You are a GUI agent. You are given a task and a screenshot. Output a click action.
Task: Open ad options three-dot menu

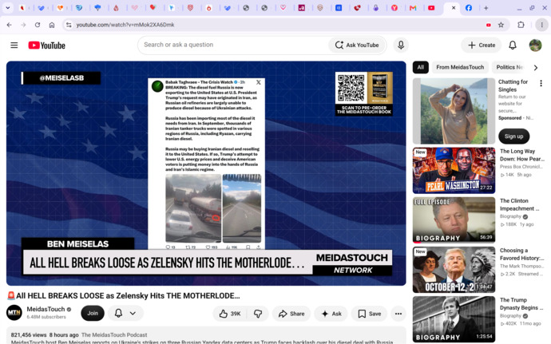tap(541, 83)
